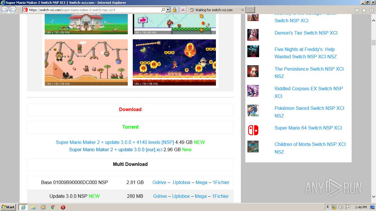Viewport: 376px width, 211px height.
Task: Click the Action Center flag tray icon
Action: (348, 207)
